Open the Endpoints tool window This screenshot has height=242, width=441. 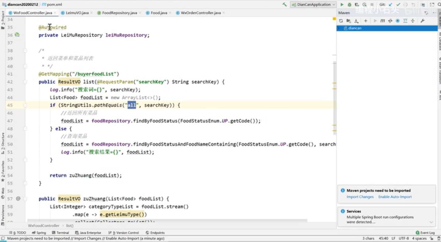point(155,233)
